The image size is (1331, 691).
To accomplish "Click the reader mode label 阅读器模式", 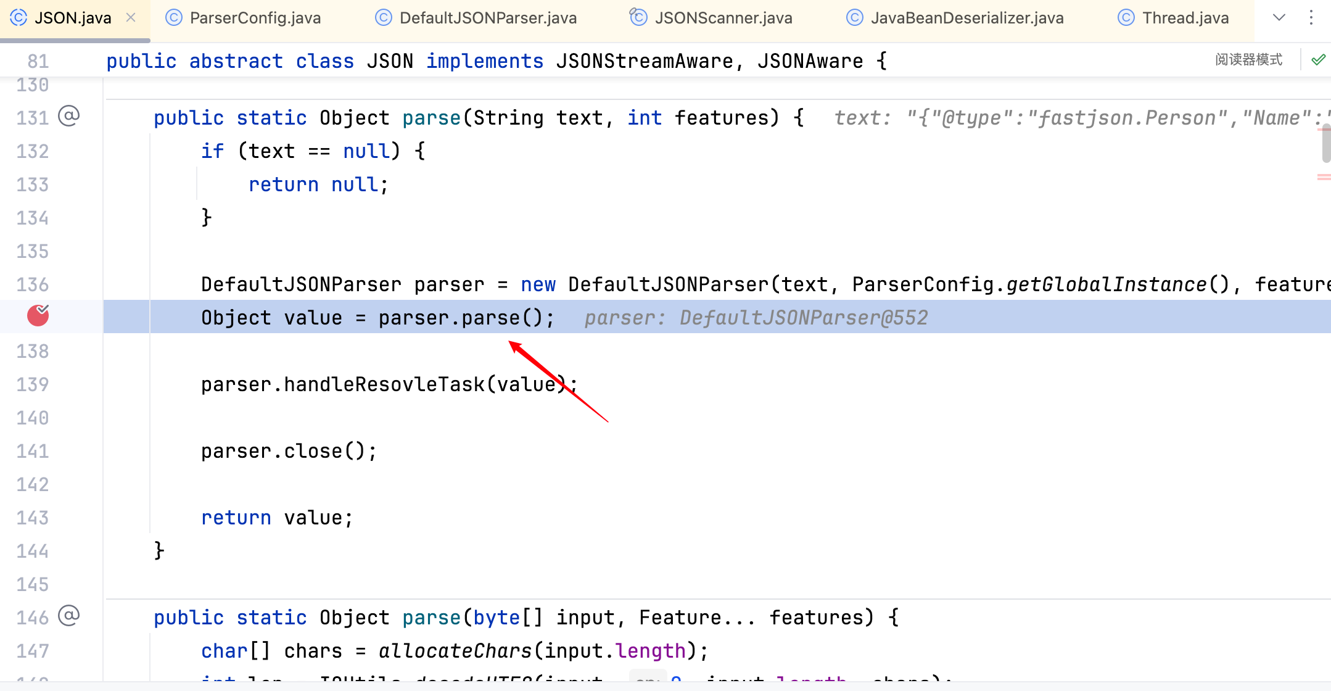I will pyautogui.click(x=1248, y=60).
